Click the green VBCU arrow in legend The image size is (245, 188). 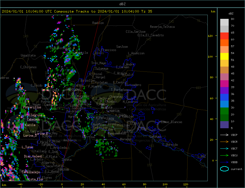224,156
